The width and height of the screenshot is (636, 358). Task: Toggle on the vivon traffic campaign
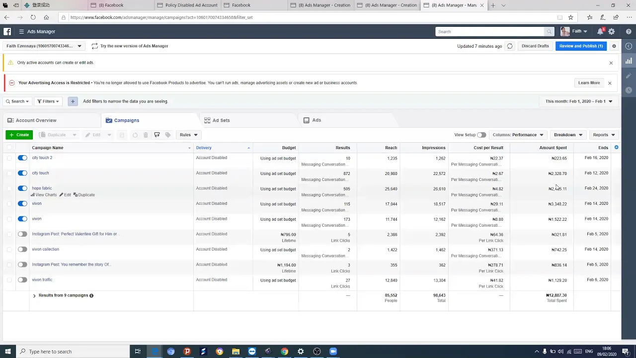(x=22, y=280)
